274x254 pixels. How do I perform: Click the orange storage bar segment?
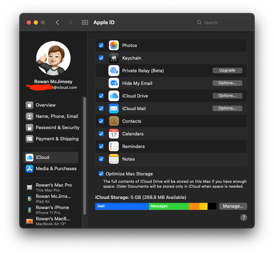(194, 206)
